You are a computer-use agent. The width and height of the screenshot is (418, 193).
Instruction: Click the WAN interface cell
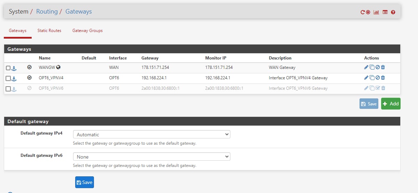point(114,67)
